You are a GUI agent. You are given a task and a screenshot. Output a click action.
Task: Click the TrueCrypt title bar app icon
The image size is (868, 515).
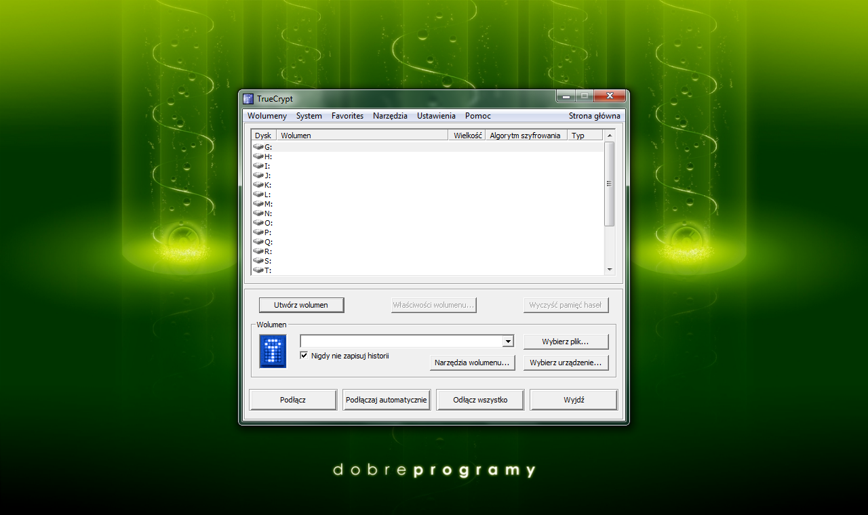(x=248, y=99)
